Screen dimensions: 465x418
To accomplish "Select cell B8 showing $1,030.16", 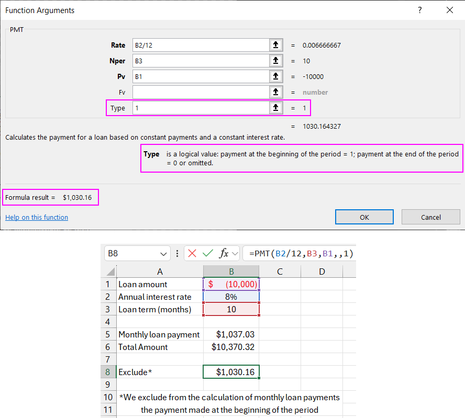I will point(231,371).
